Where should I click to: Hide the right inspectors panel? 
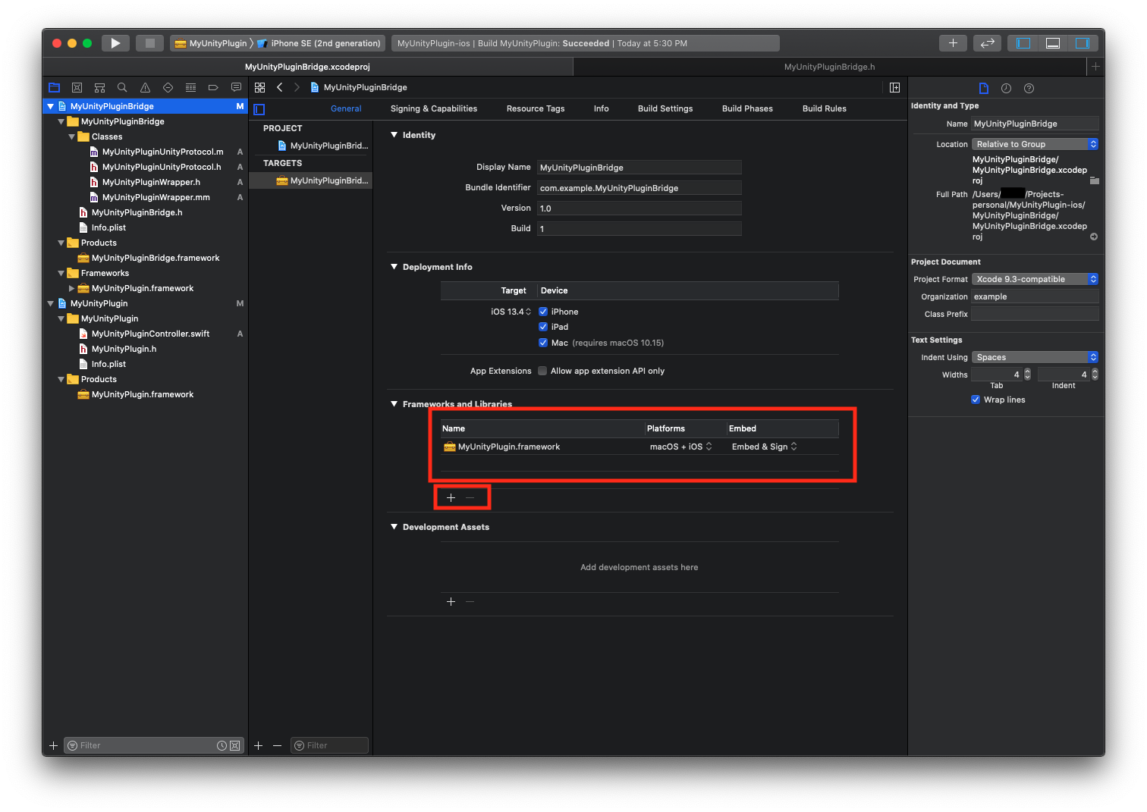[x=1082, y=43]
